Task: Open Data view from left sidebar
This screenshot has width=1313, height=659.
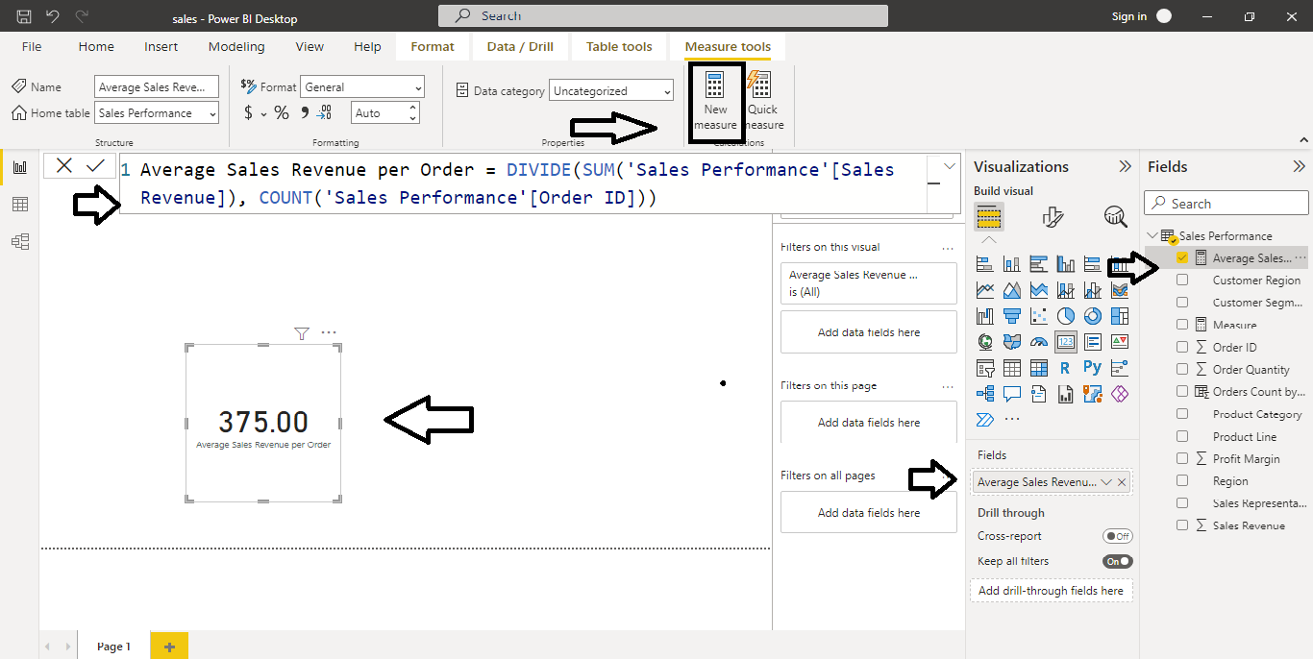Action: [19, 205]
